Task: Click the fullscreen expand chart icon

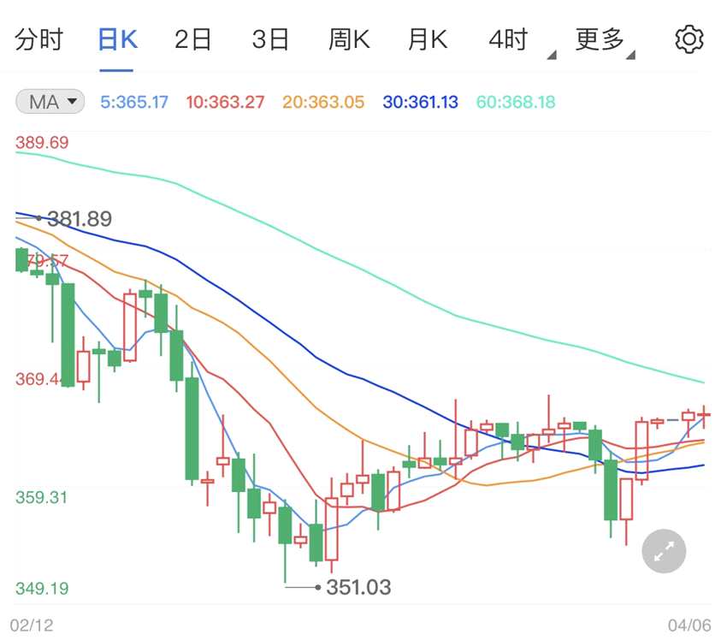Action: (665, 551)
